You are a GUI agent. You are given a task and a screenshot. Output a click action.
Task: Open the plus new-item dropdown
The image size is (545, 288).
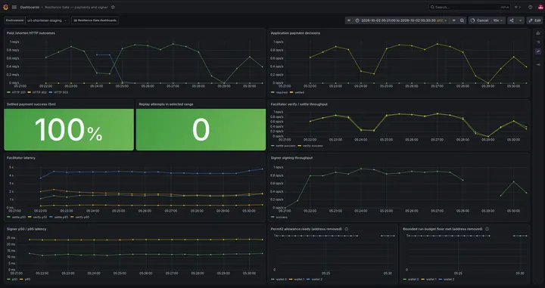coord(518,7)
